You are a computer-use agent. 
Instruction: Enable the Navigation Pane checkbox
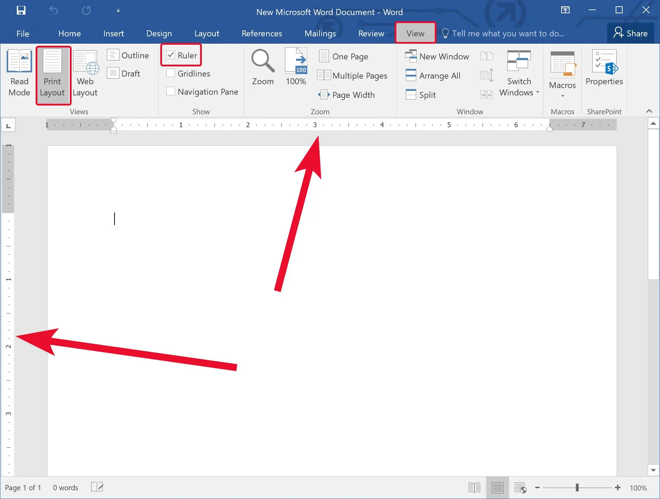pyautogui.click(x=170, y=91)
